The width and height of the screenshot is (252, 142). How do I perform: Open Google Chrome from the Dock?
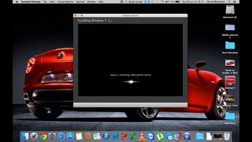coord(43,136)
